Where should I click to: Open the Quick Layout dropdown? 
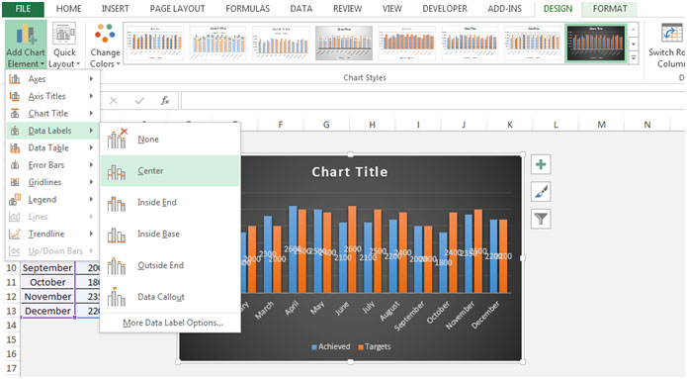pos(64,46)
